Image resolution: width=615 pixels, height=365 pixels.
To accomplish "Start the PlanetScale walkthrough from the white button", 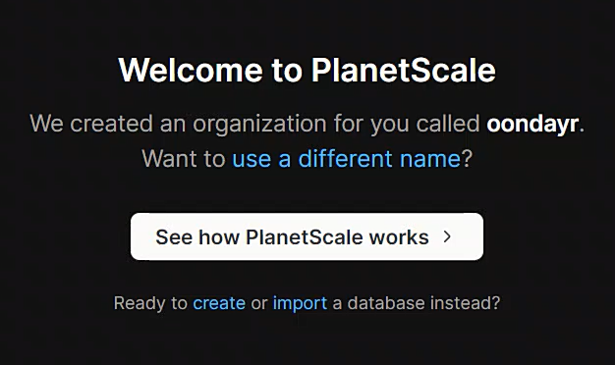I will (x=307, y=236).
